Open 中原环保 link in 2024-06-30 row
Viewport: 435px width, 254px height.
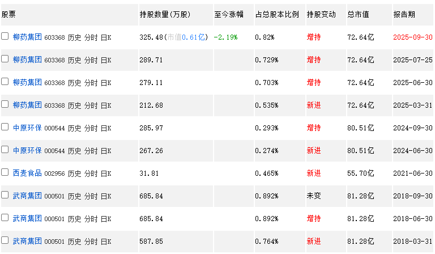[27, 150]
